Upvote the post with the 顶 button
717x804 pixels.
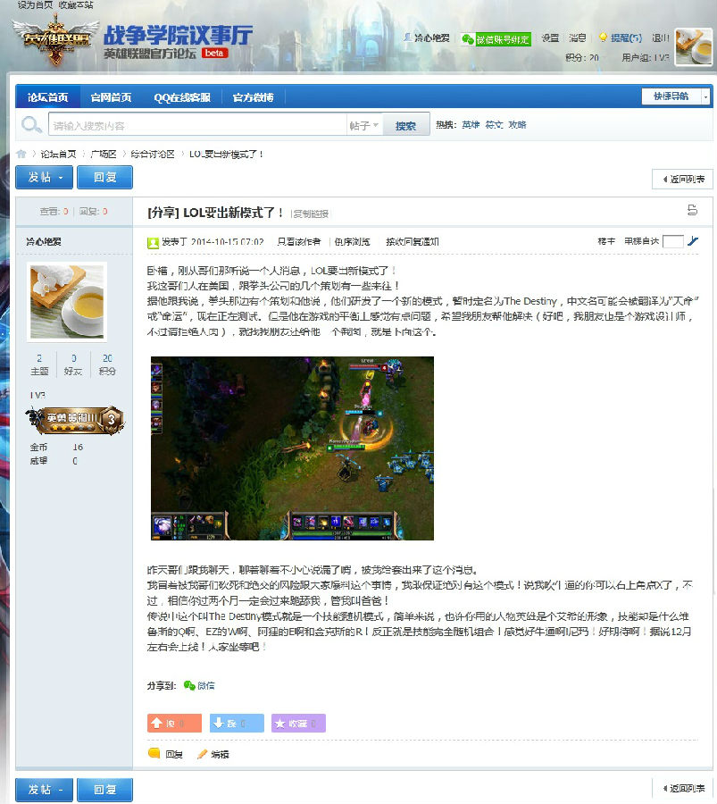tap(174, 723)
